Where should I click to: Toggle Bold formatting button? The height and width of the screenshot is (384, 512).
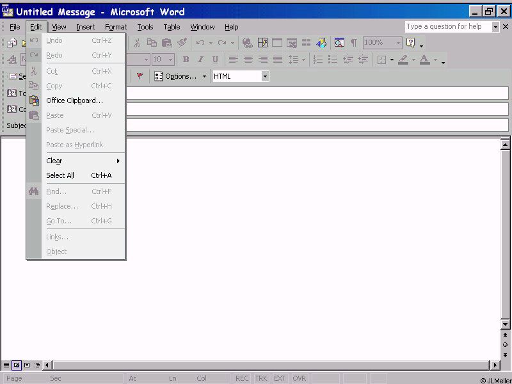[186, 60]
